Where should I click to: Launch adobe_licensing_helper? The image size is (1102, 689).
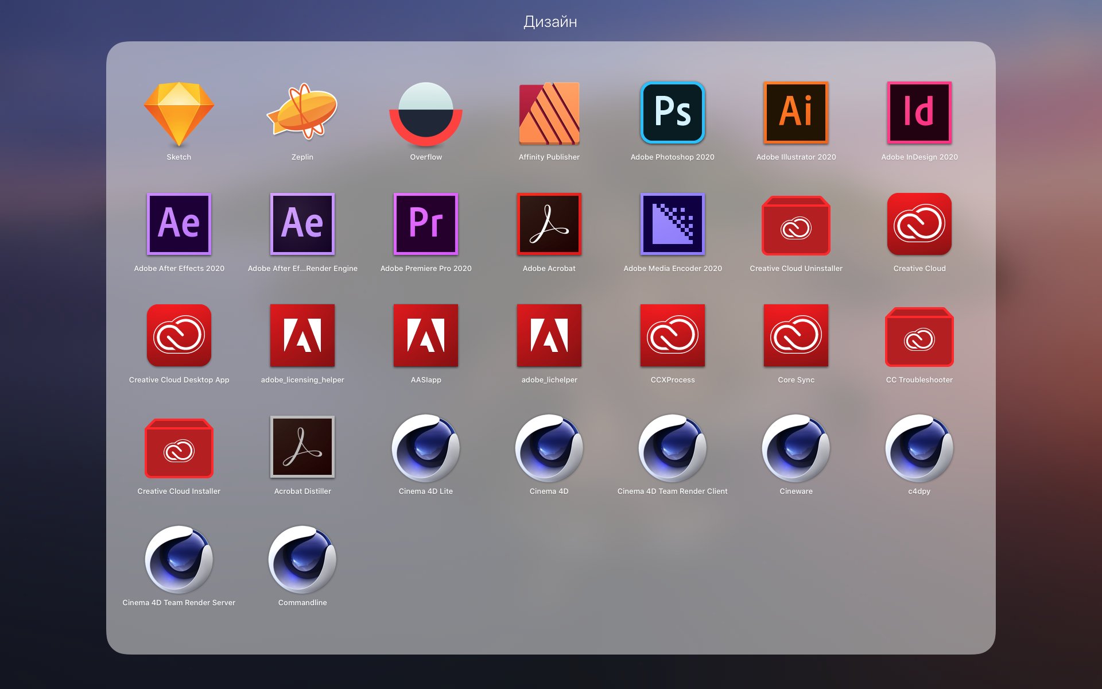pyautogui.click(x=302, y=335)
